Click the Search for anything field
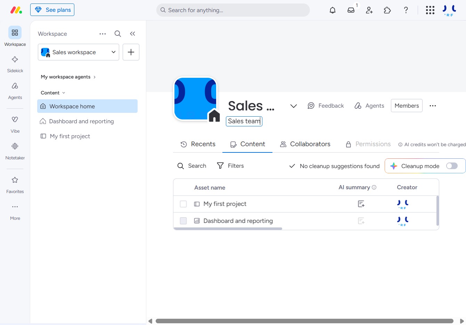This screenshot has height=325, width=466. (x=233, y=10)
